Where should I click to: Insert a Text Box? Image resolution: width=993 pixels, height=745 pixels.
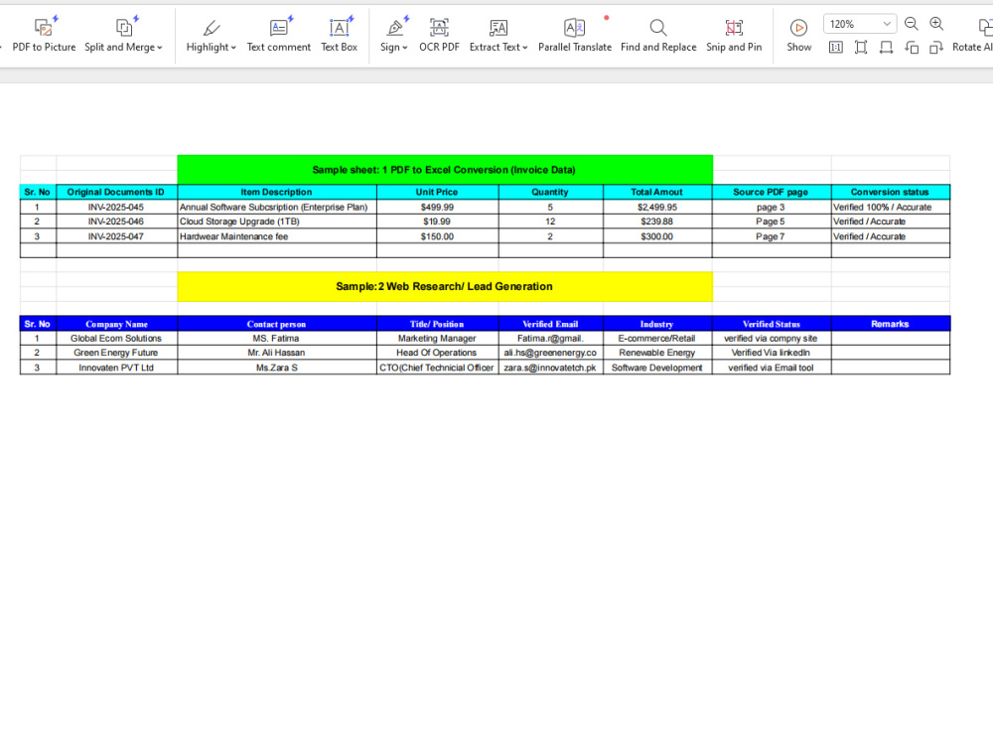coord(339,36)
